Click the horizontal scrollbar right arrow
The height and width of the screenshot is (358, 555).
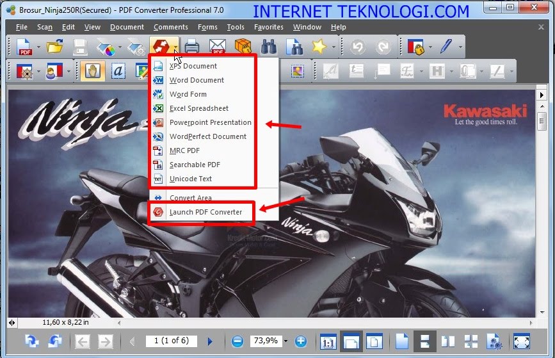pyautogui.click(x=531, y=323)
